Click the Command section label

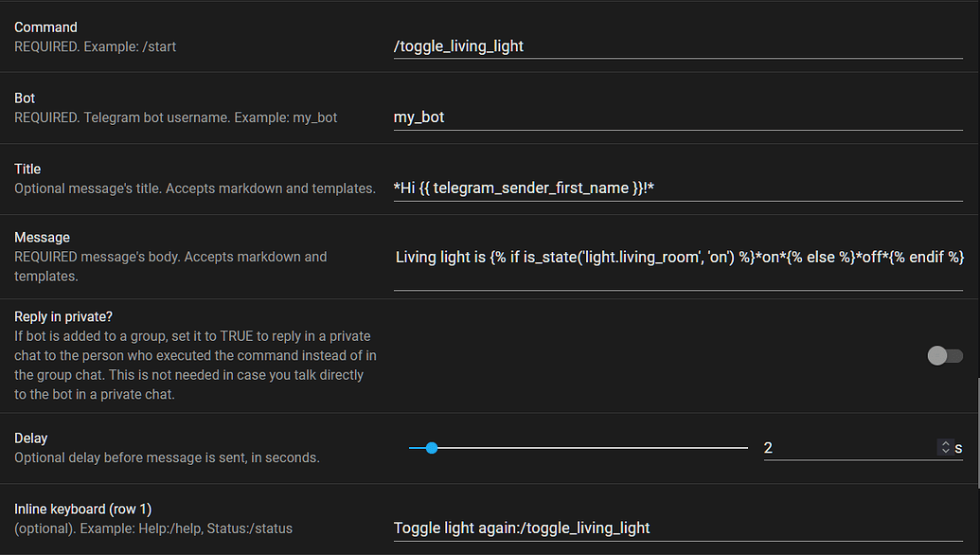point(45,27)
